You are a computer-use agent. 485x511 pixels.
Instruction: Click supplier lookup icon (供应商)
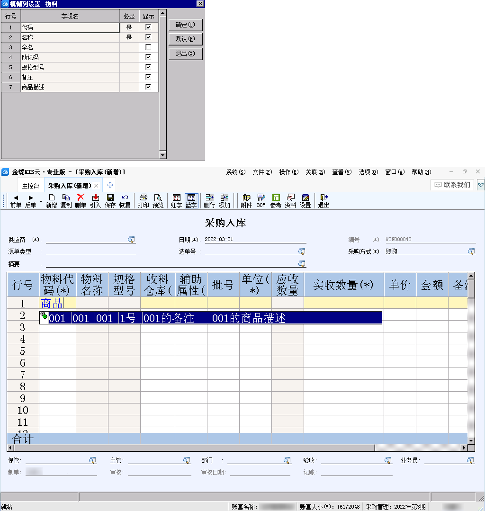point(131,240)
